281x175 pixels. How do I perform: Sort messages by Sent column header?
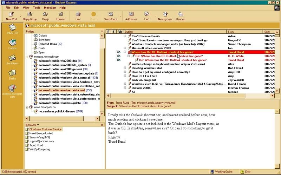tap(269, 32)
